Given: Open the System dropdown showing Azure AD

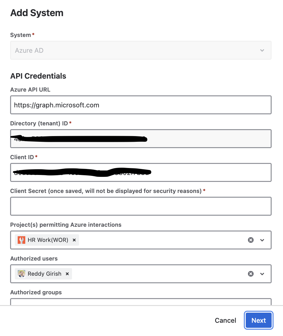Looking at the screenshot, I should (x=141, y=50).
